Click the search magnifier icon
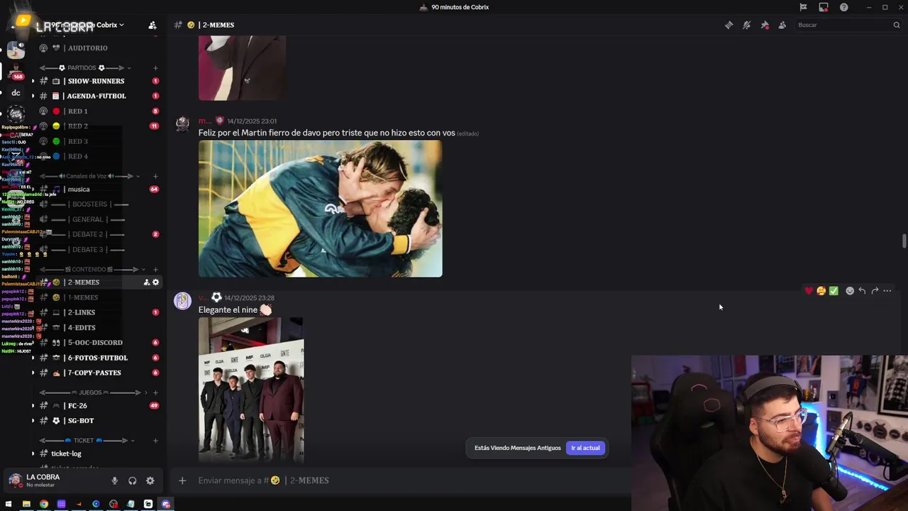 pyautogui.click(x=896, y=25)
